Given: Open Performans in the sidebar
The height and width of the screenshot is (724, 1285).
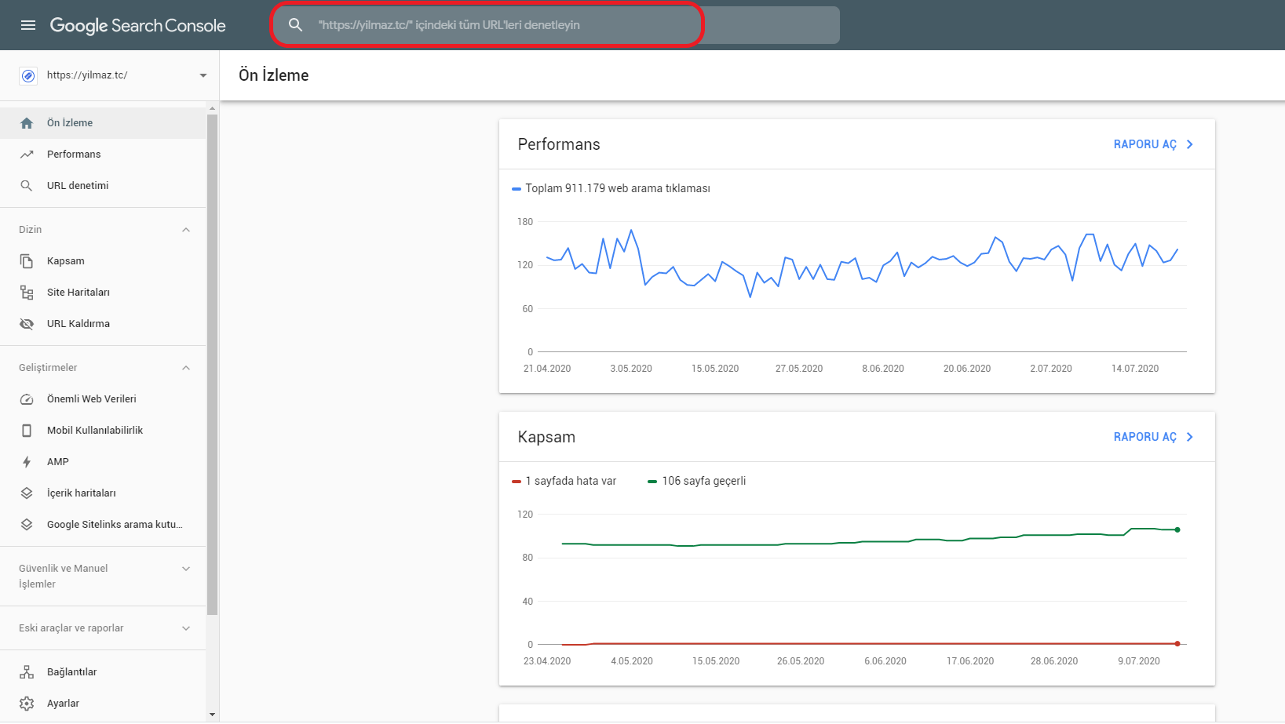Looking at the screenshot, I should (74, 155).
